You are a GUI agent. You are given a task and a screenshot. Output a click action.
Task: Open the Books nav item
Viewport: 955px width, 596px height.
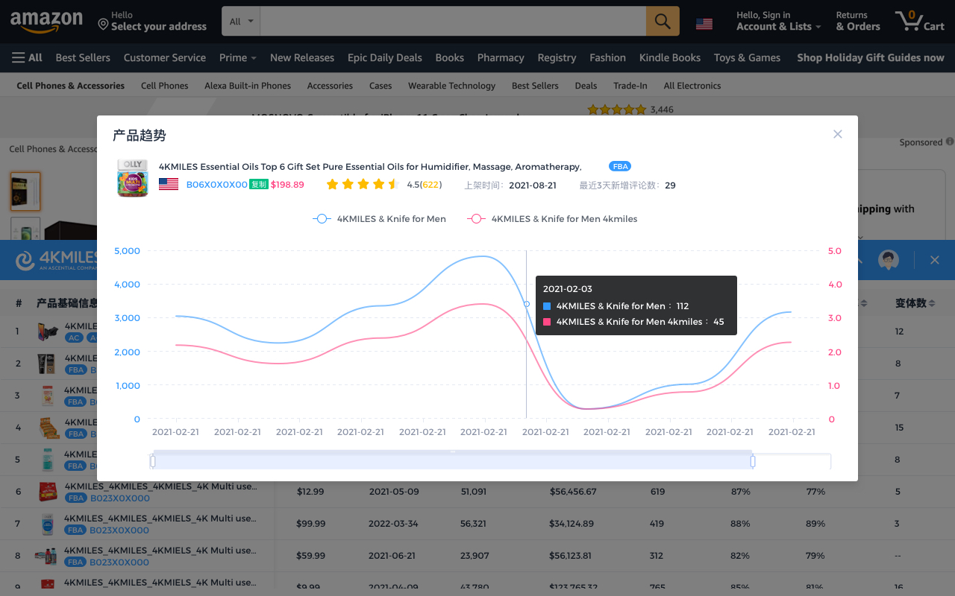[x=450, y=57]
